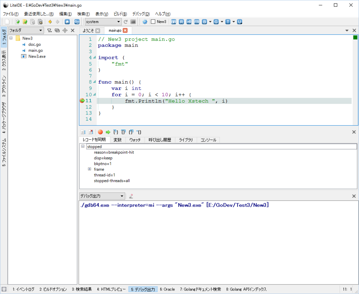
Task: Click the U toolbar icon
Action: (239, 22)
